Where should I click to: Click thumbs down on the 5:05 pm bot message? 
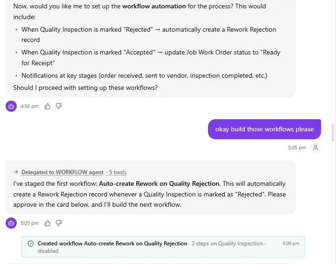pos(59,223)
